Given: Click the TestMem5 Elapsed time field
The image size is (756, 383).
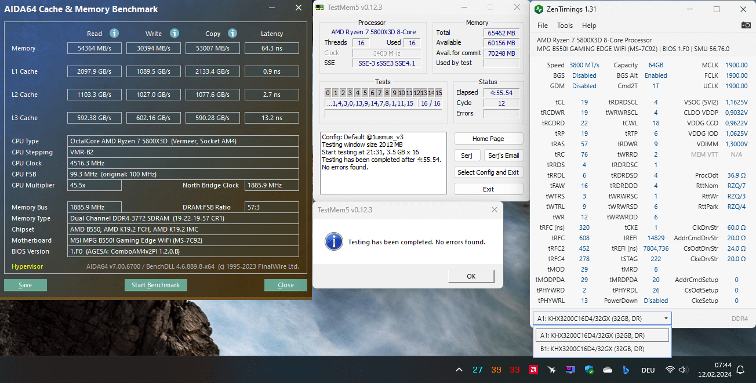Looking at the screenshot, I should 501,93.
